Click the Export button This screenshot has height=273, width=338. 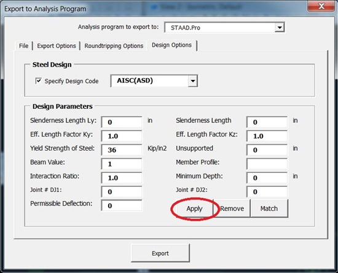click(160, 253)
